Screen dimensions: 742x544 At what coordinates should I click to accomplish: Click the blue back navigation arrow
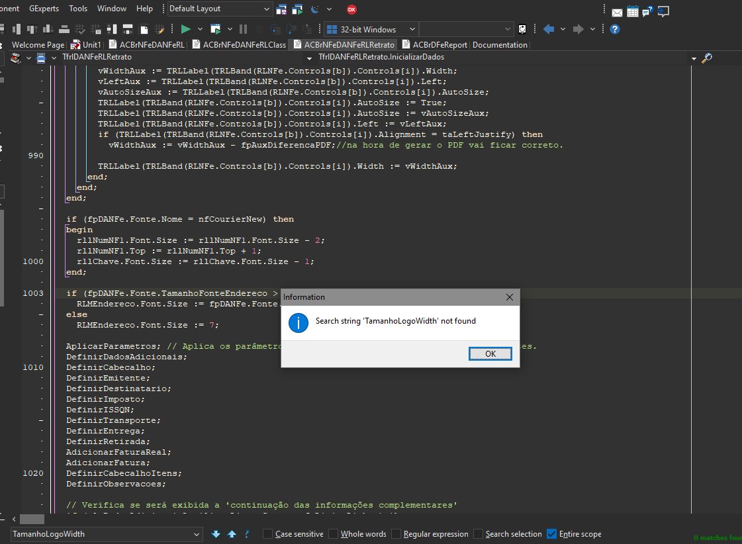click(549, 29)
